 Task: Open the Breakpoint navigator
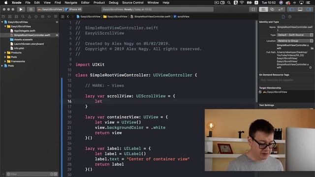(x=49, y=17)
